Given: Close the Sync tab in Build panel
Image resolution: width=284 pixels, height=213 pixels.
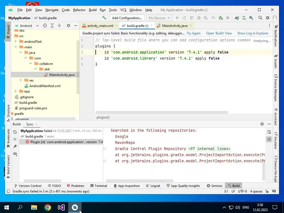Looking at the screenshot, I should (x=36, y=124).
